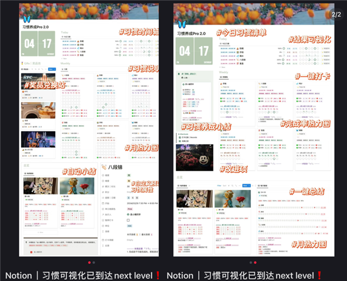Screen dimensions: 347x281
Task: Select the red carousel dot under right post
Action: click(256, 262)
